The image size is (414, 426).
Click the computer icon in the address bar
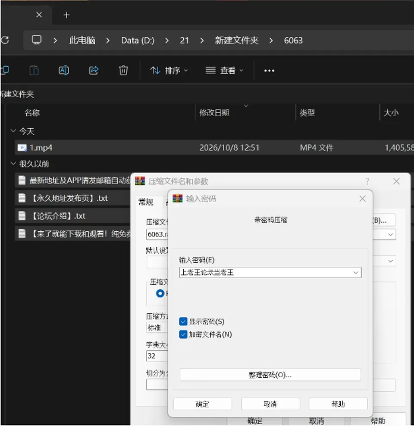(37, 40)
